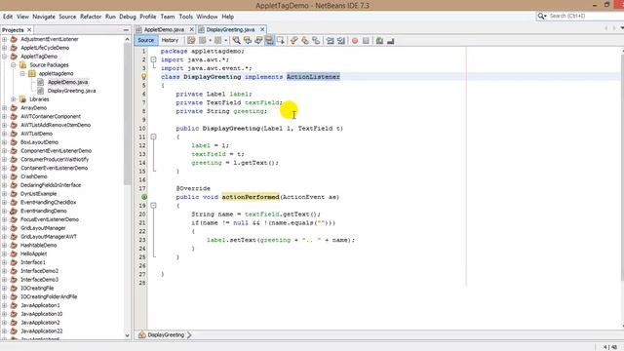Switch to Source view in the editor

point(145,40)
